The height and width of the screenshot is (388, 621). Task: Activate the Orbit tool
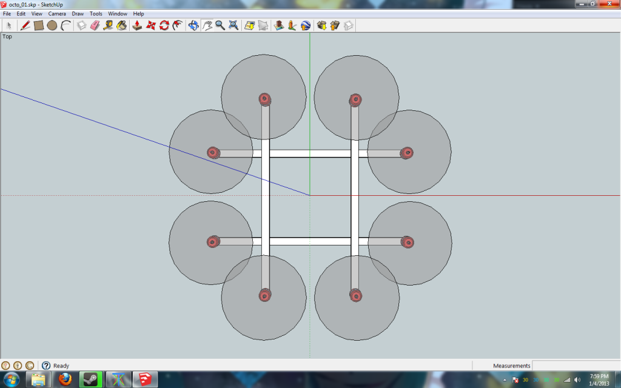193,25
